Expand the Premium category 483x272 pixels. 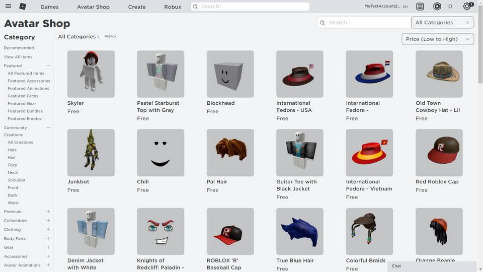pos(48,211)
